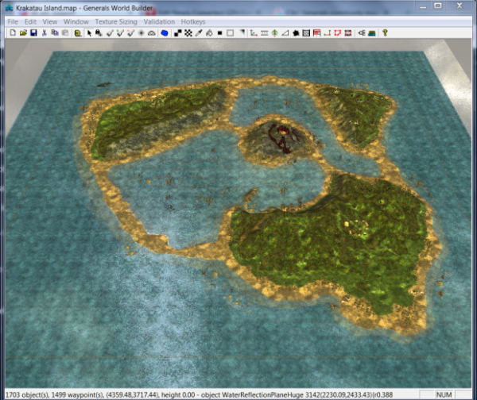Click the Paste clipboard icon
Image resolution: width=477 pixels, height=400 pixels.
65,33
